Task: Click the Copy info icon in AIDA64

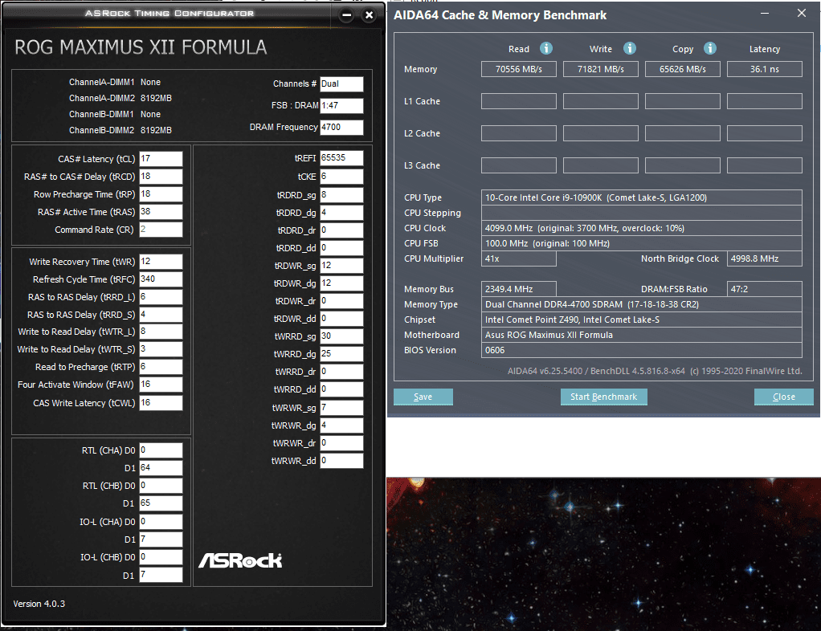Action: (710, 49)
